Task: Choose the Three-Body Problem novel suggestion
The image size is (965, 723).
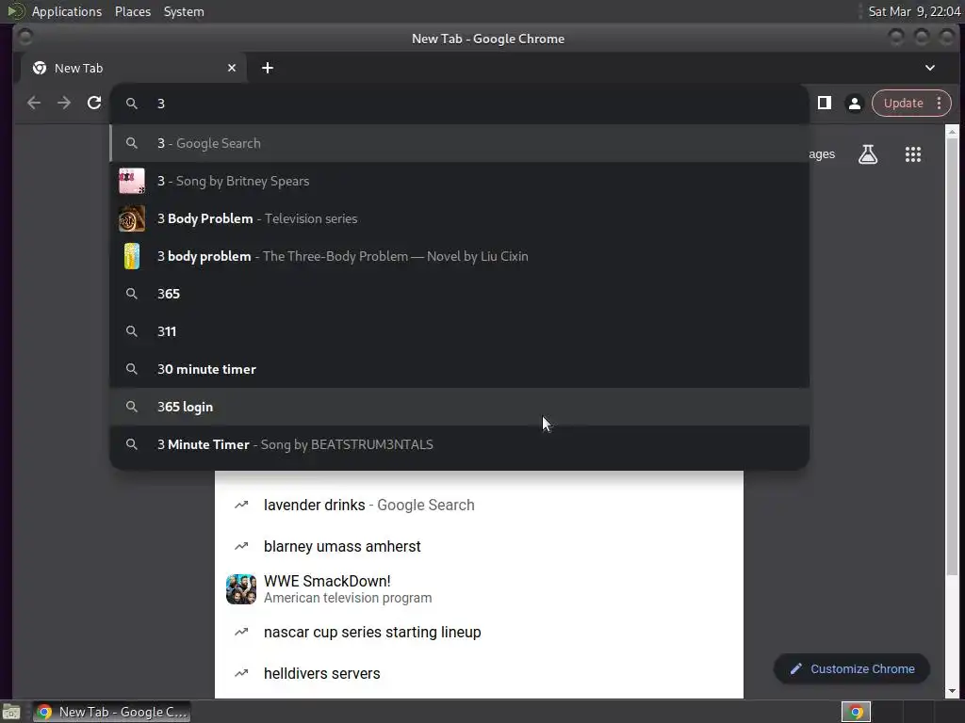Action: 459,256
